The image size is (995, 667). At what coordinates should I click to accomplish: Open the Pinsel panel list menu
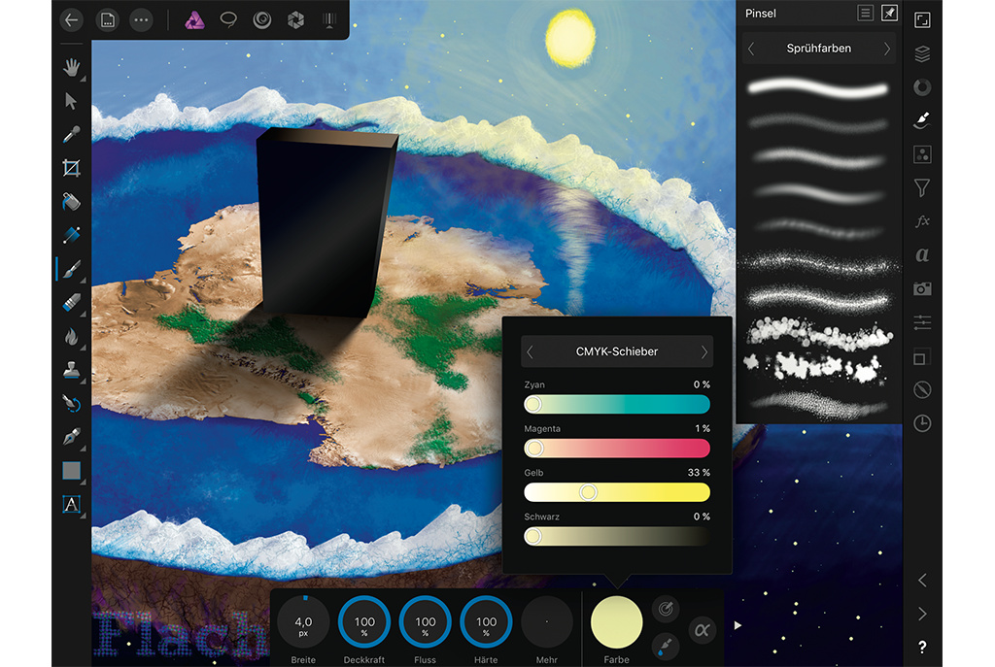click(865, 13)
